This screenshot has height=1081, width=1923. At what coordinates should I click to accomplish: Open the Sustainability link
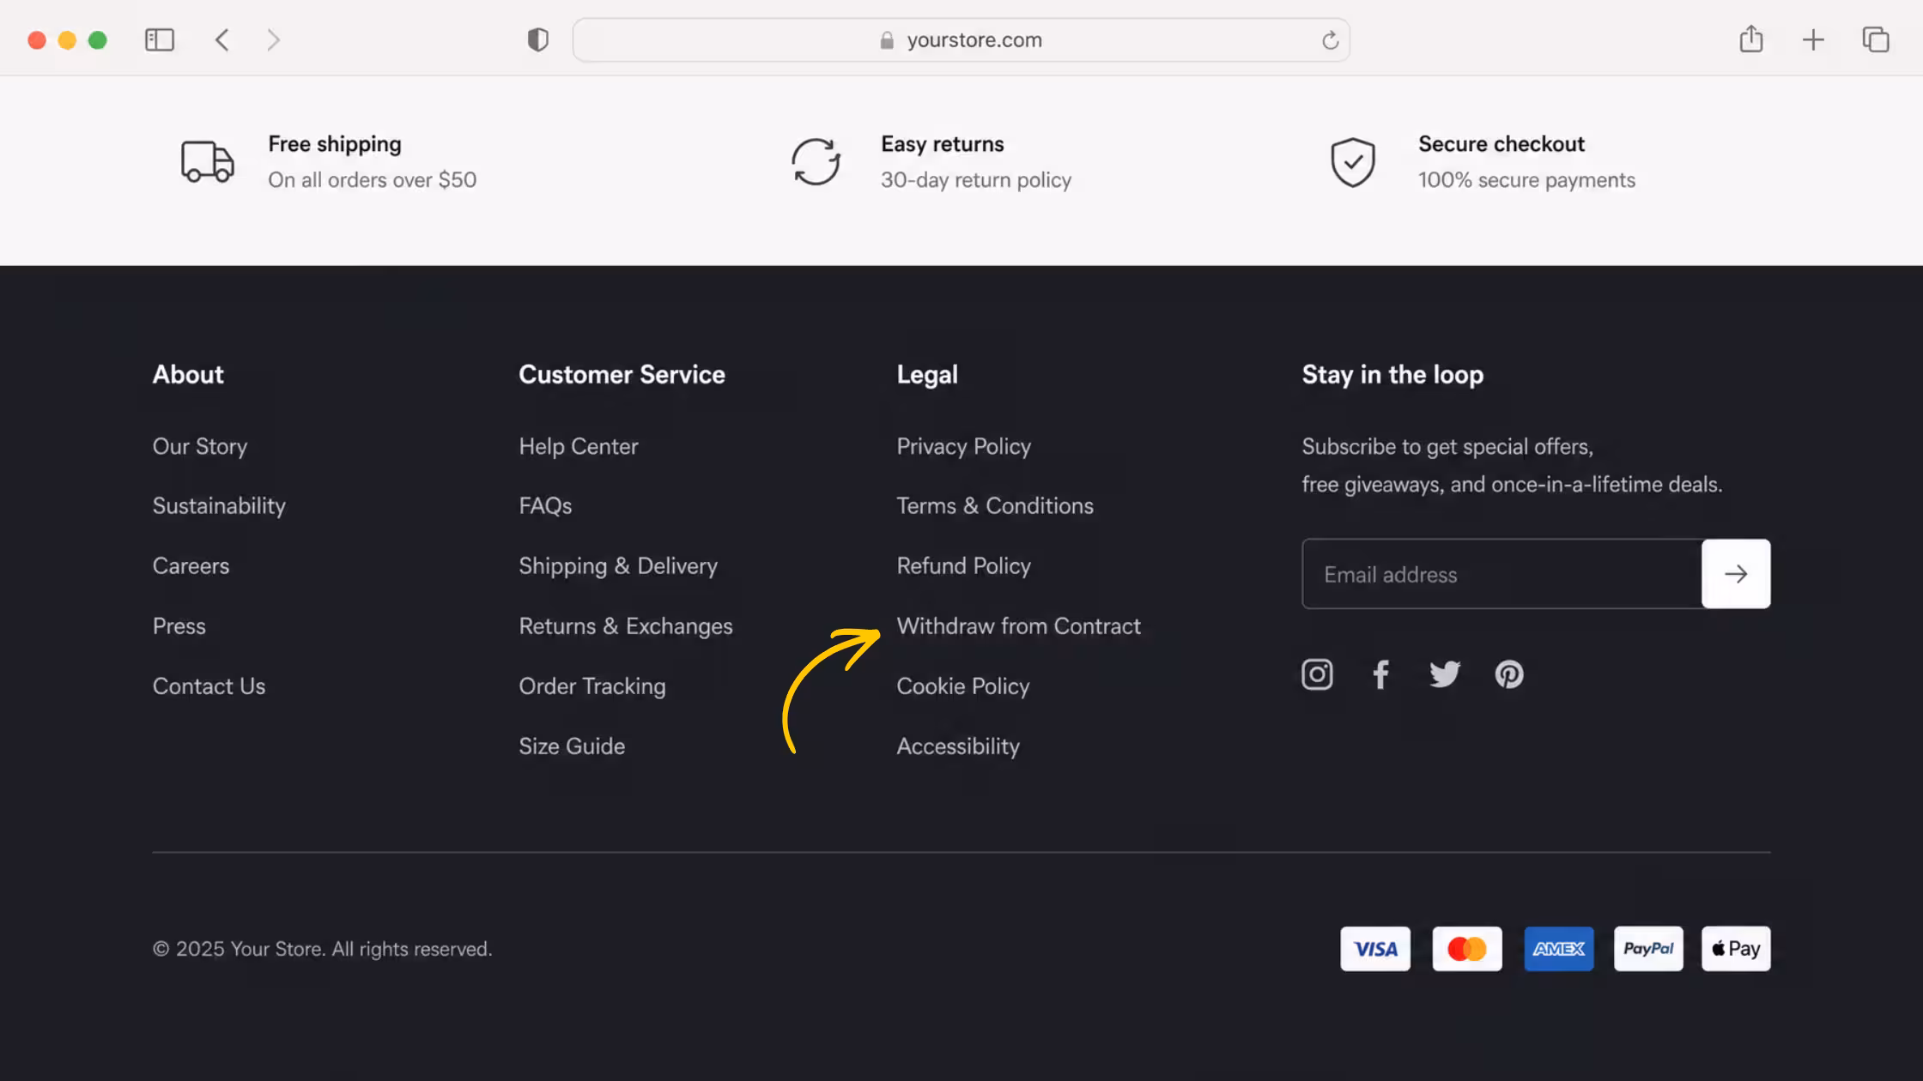pos(219,506)
